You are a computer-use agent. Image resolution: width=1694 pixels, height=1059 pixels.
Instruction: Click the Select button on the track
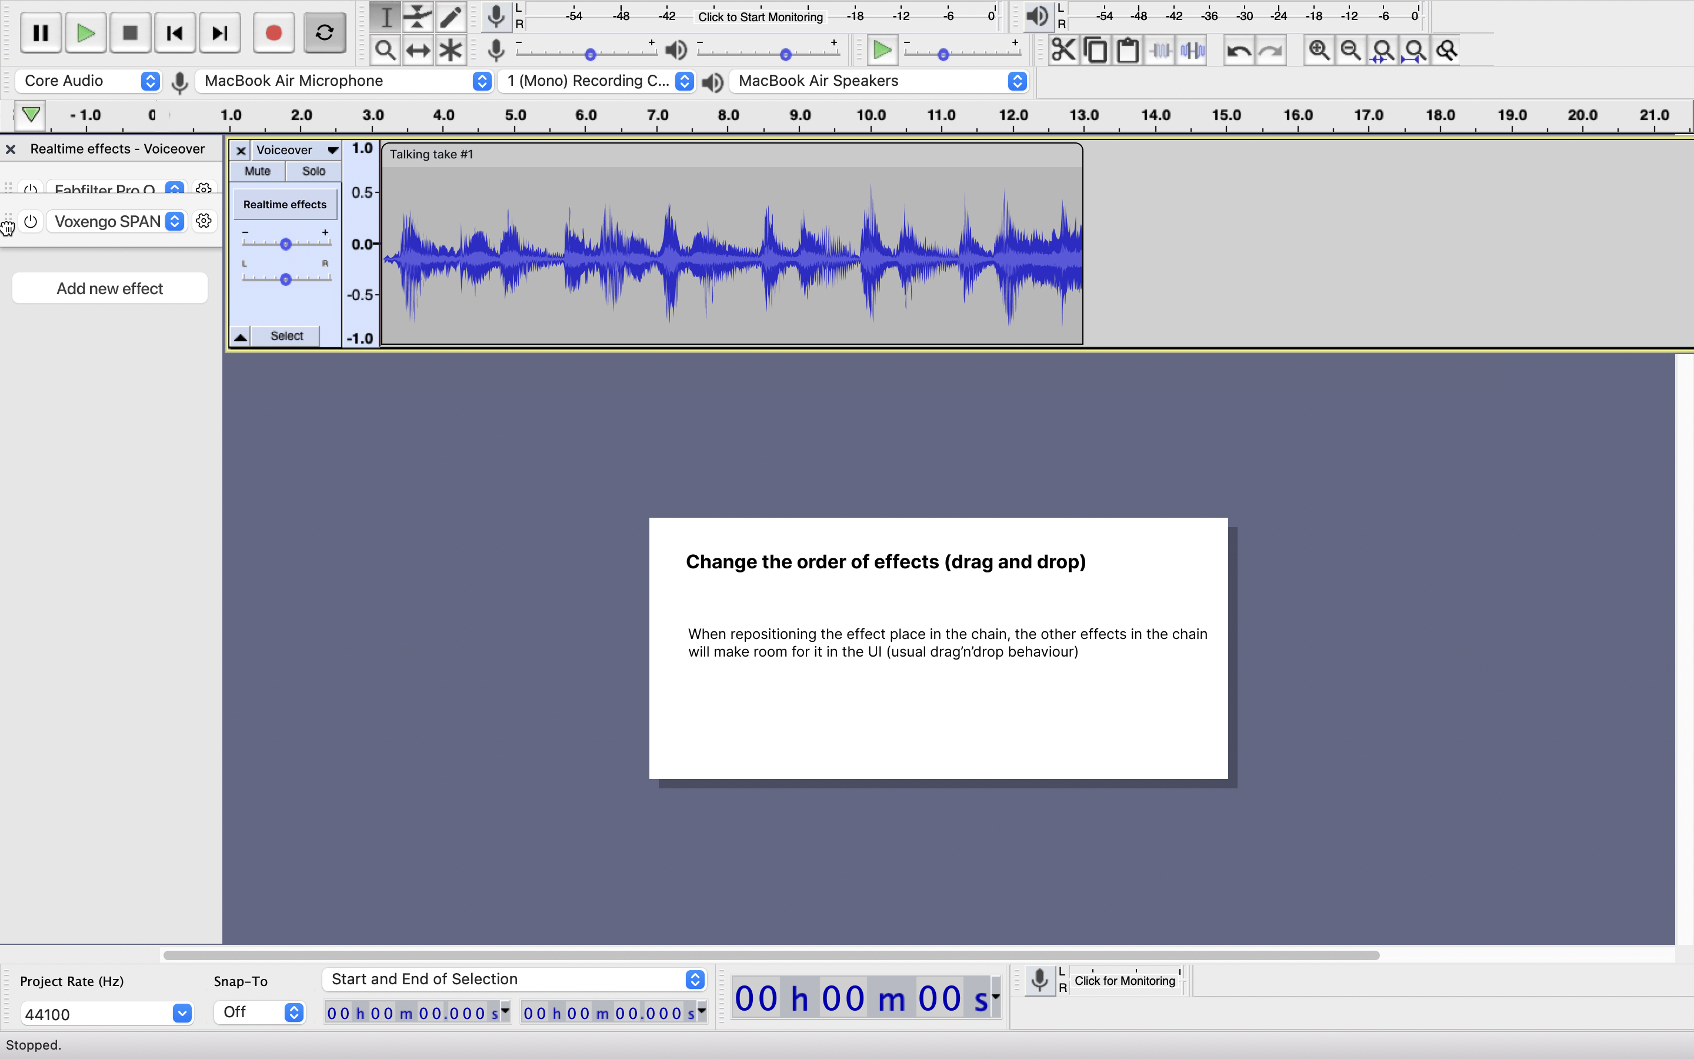286,335
